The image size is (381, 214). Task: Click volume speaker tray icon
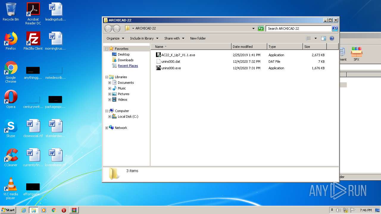tap(338, 210)
